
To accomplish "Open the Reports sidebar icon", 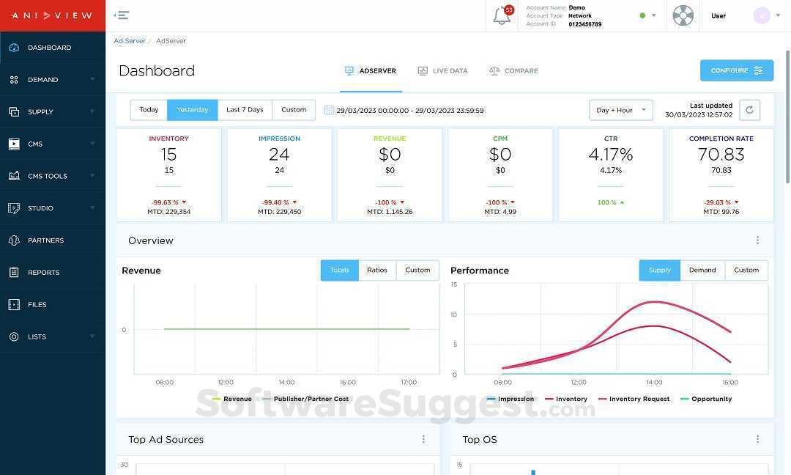I will (14, 272).
